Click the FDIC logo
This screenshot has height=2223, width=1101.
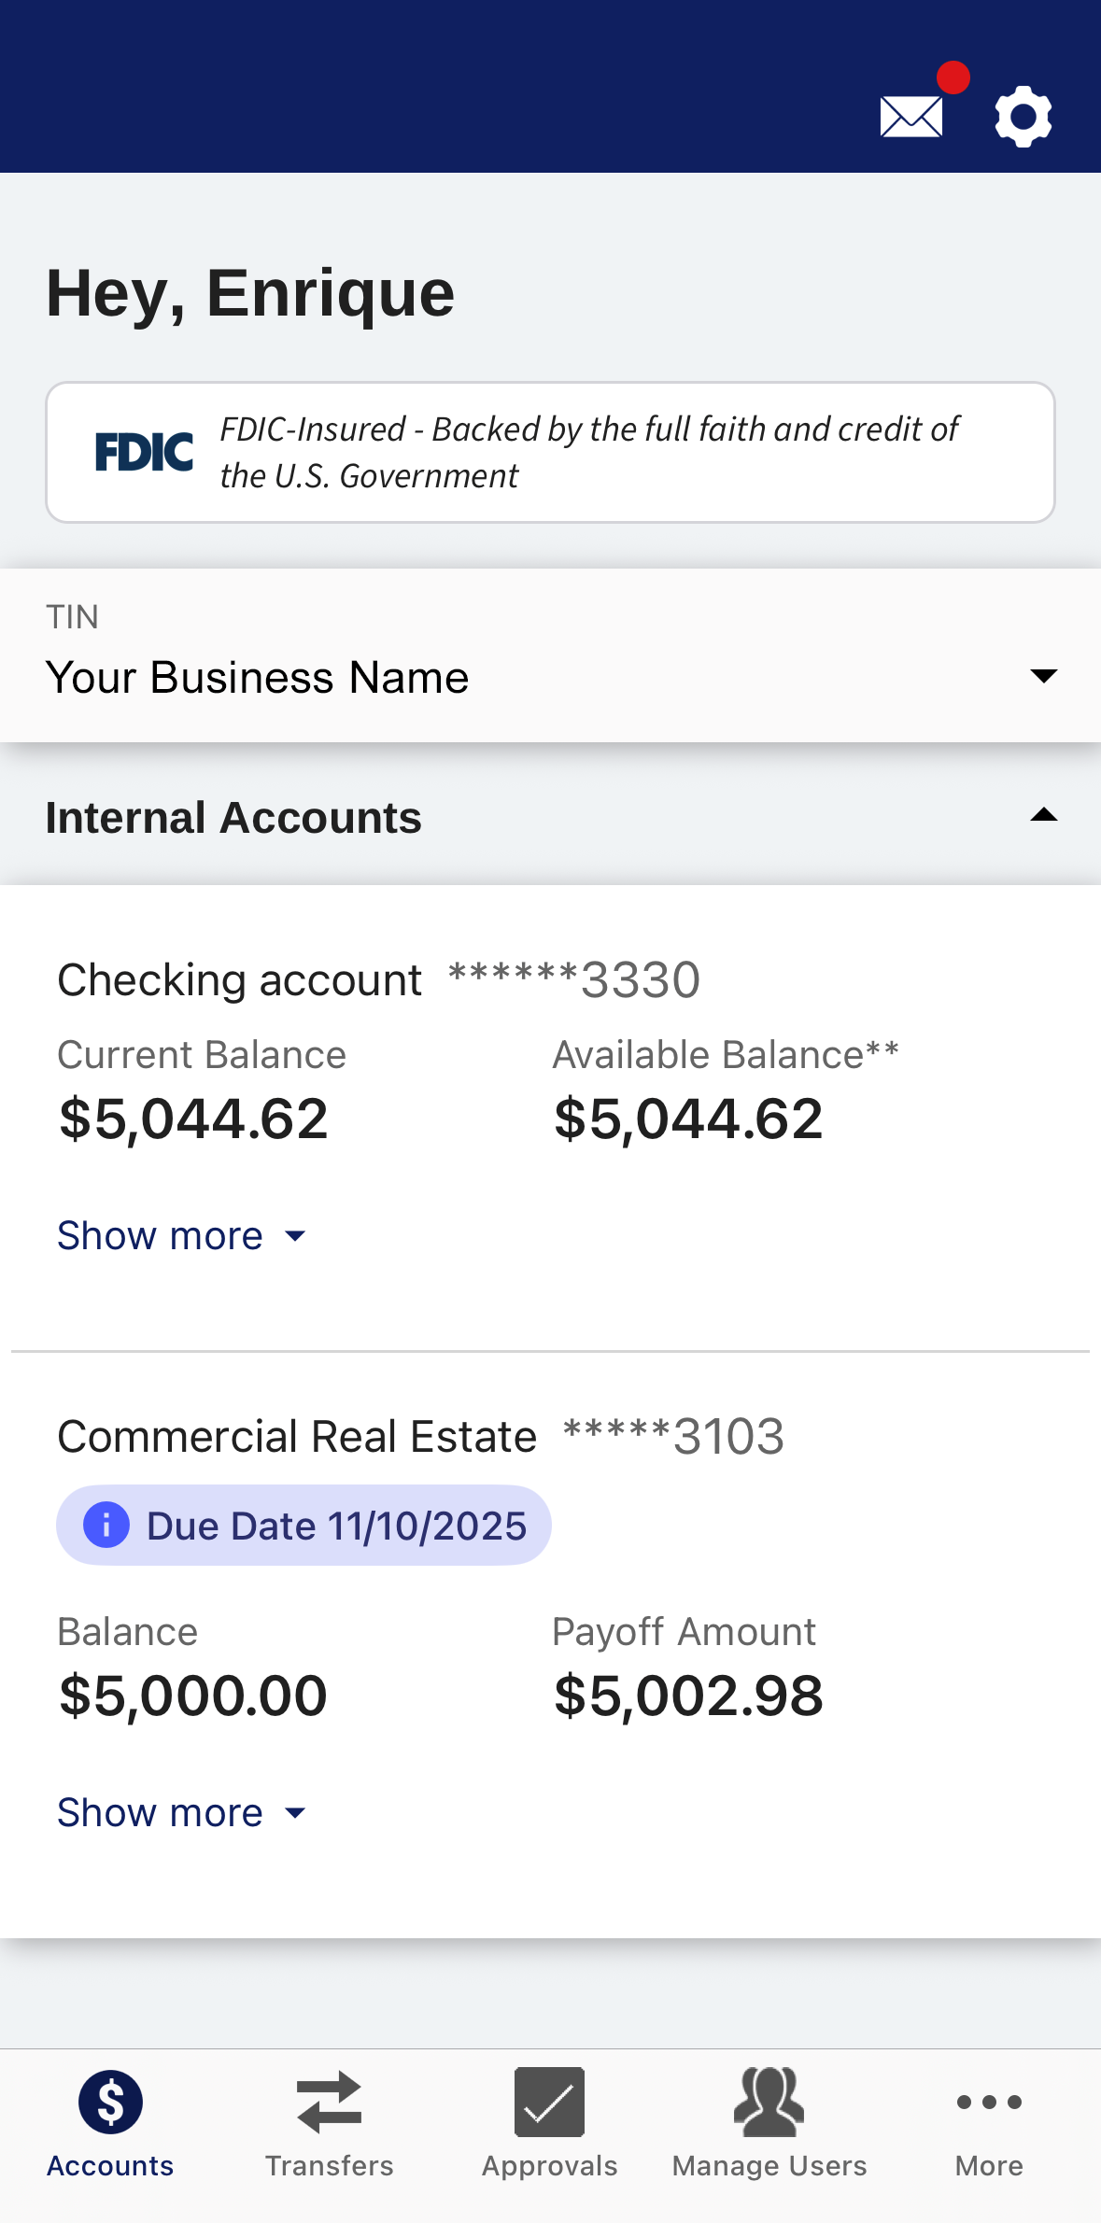(144, 452)
